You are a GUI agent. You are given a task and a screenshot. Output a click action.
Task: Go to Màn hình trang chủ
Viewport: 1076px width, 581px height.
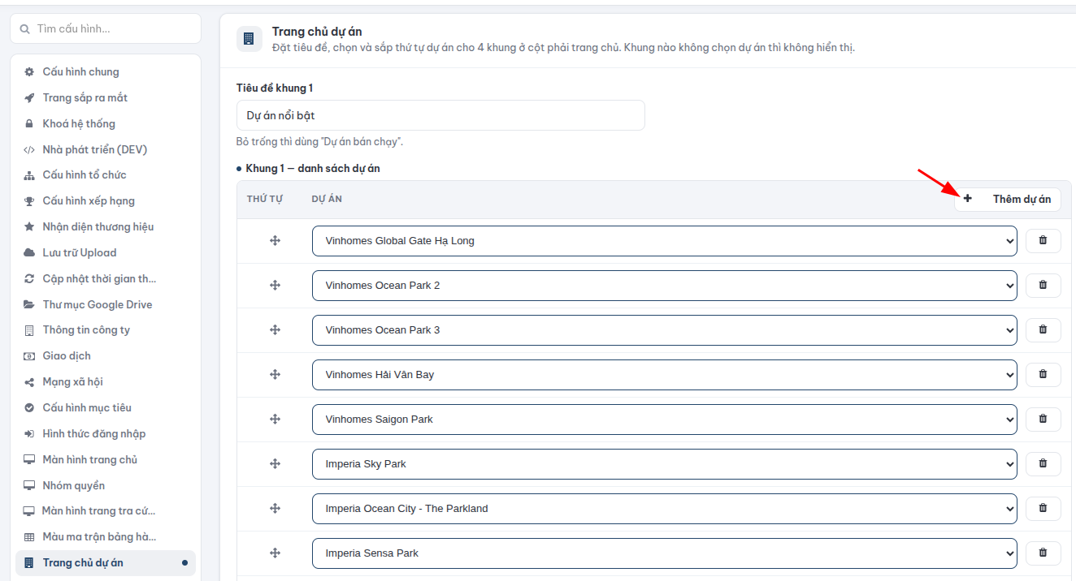pyautogui.click(x=106, y=459)
